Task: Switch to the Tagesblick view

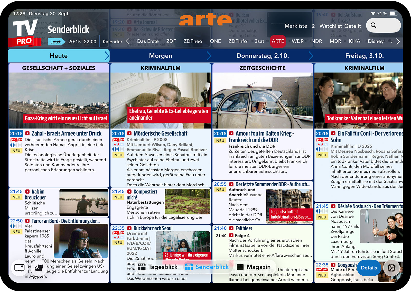Action: tap(158, 267)
